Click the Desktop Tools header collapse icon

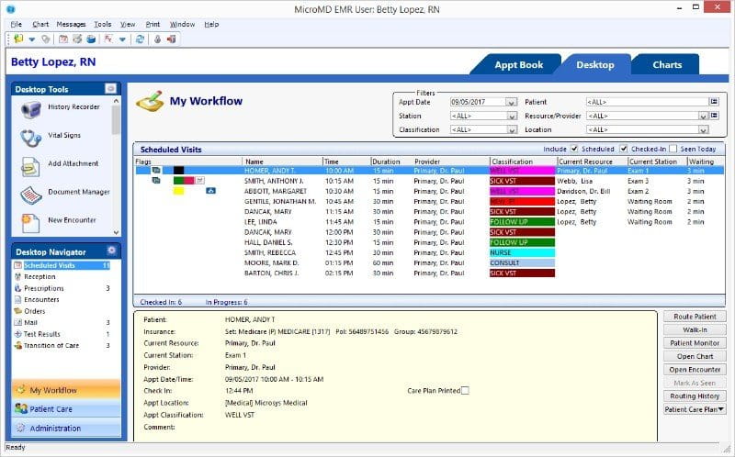click(110, 88)
